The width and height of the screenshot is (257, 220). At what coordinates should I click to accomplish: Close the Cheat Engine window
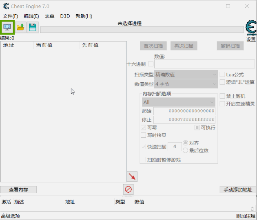coord(247,6)
